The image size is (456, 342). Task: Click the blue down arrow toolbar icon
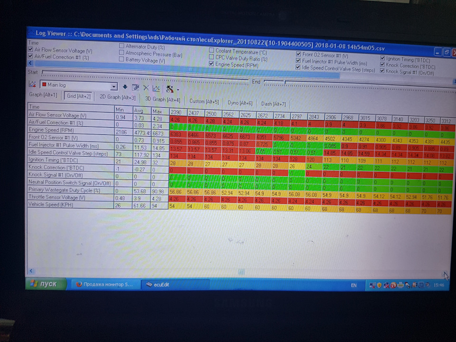(125, 87)
